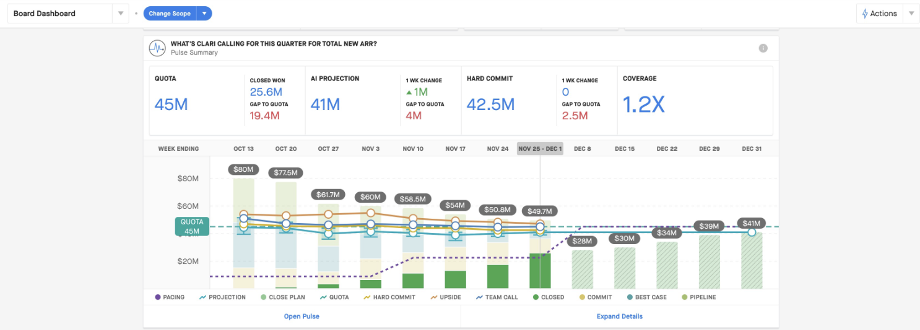Select the DEC 29 week column header
The image size is (920, 330).
pos(709,149)
